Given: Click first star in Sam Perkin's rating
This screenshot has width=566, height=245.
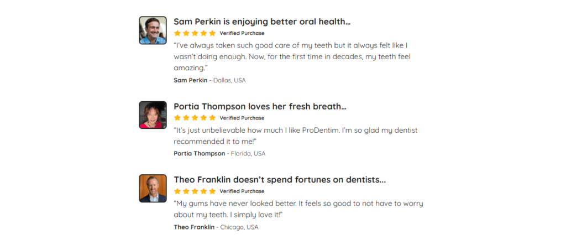Looking at the screenshot, I should (x=177, y=33).
